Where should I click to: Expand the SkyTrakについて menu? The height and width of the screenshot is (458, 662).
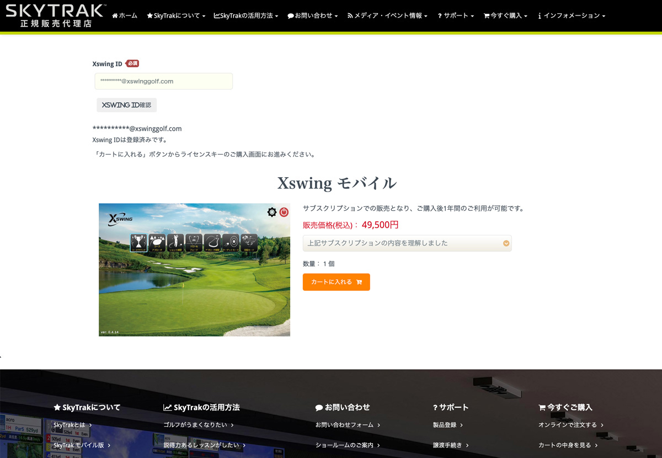[x=176, y=16]
